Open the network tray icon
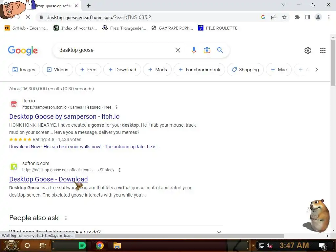Viewport: 336px width, 252px height. tap(262, 245)
